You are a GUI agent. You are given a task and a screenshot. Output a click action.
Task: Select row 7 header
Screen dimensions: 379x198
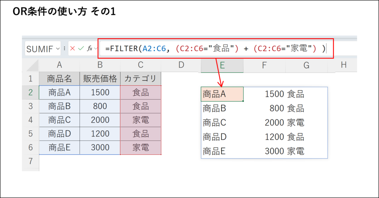pos(30,161)
